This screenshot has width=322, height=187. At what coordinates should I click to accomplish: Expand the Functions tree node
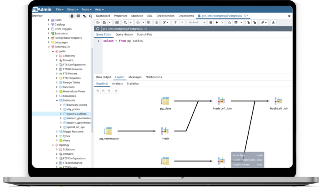pyautogui.click(x=57, y=87)
